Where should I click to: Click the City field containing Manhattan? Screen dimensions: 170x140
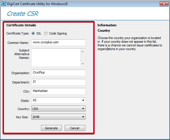click(58, 91)
